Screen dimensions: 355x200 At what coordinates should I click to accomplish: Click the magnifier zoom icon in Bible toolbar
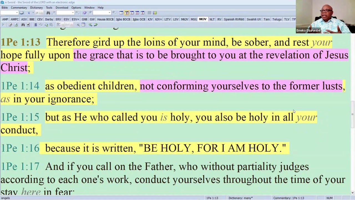click(x=78, y=25)
